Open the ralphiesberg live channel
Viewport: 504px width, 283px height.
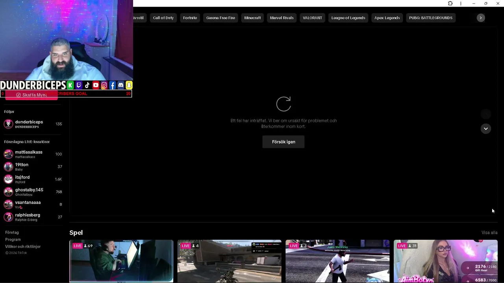33,217
